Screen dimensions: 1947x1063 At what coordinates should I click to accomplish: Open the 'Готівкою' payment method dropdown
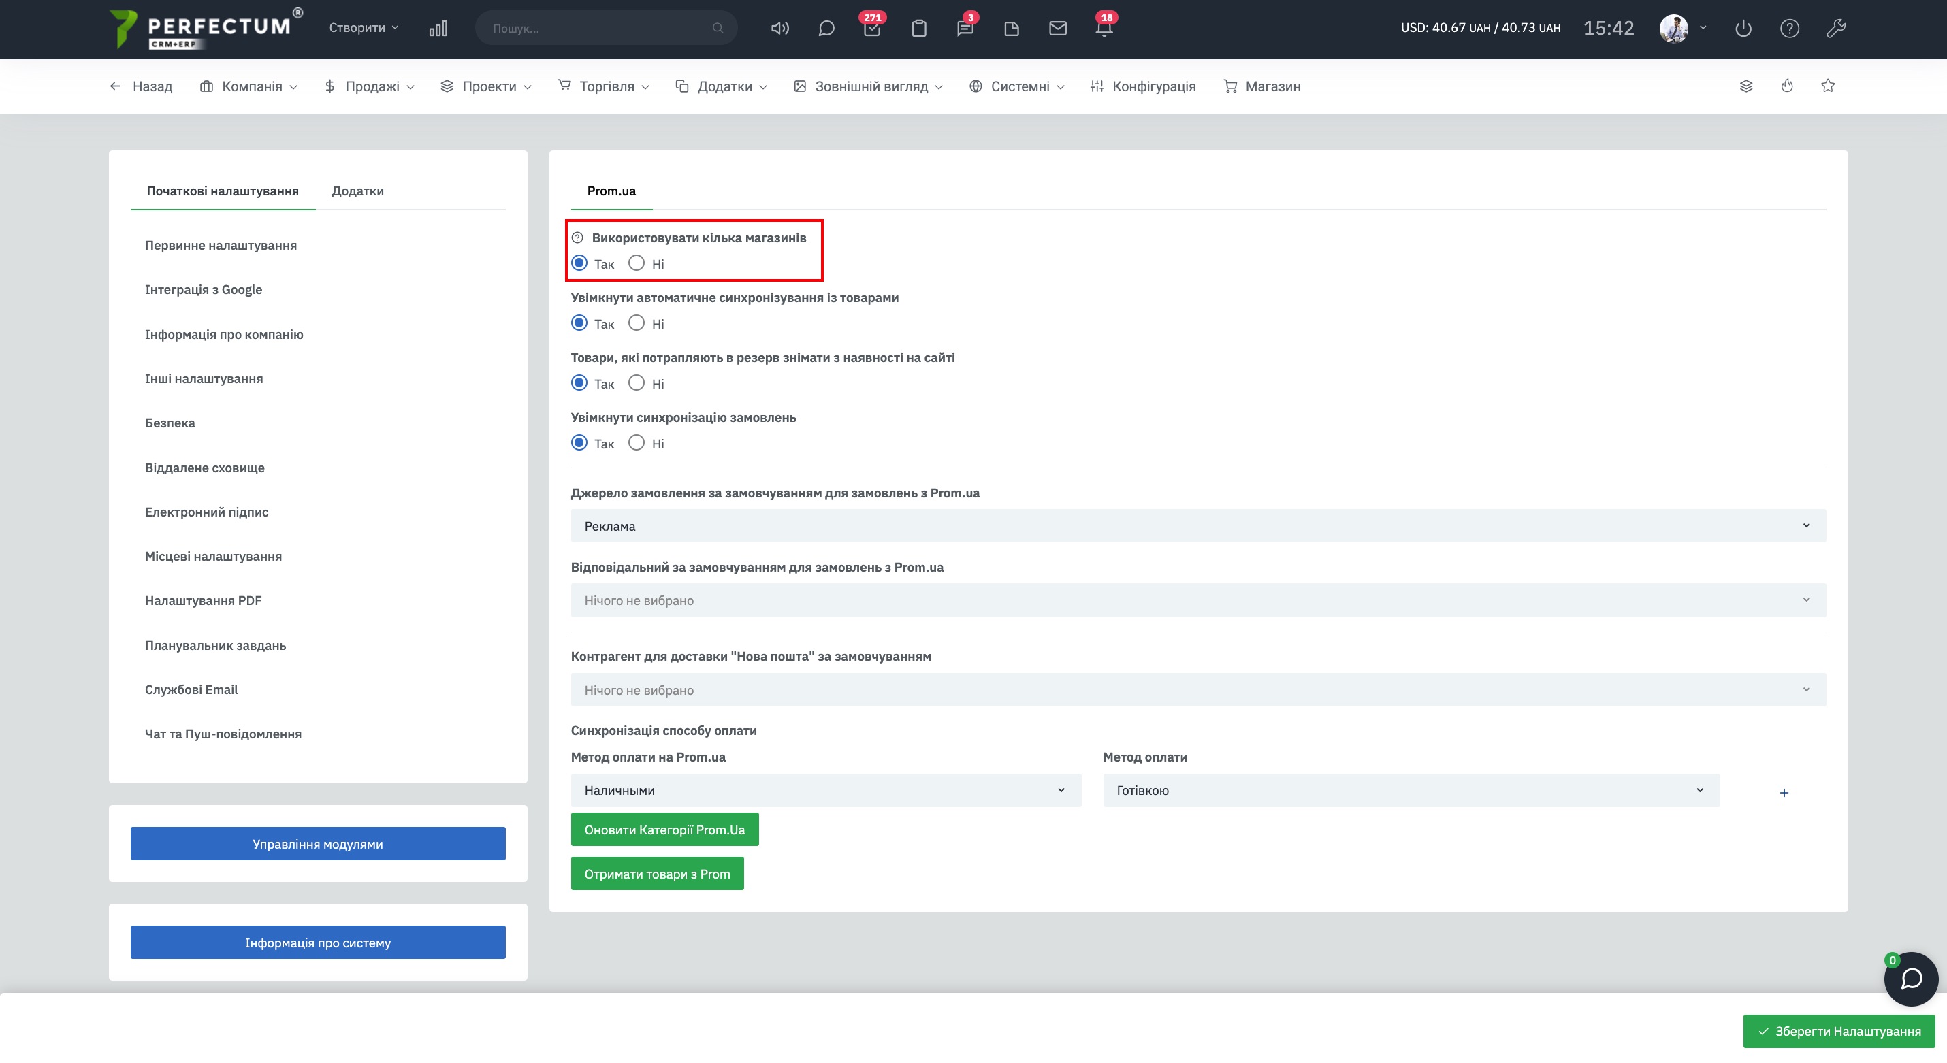coord(1411,790)
